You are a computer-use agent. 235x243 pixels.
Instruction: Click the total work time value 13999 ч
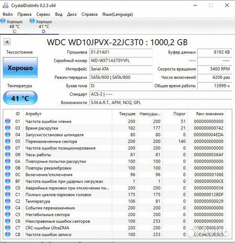tap(215, 85)
